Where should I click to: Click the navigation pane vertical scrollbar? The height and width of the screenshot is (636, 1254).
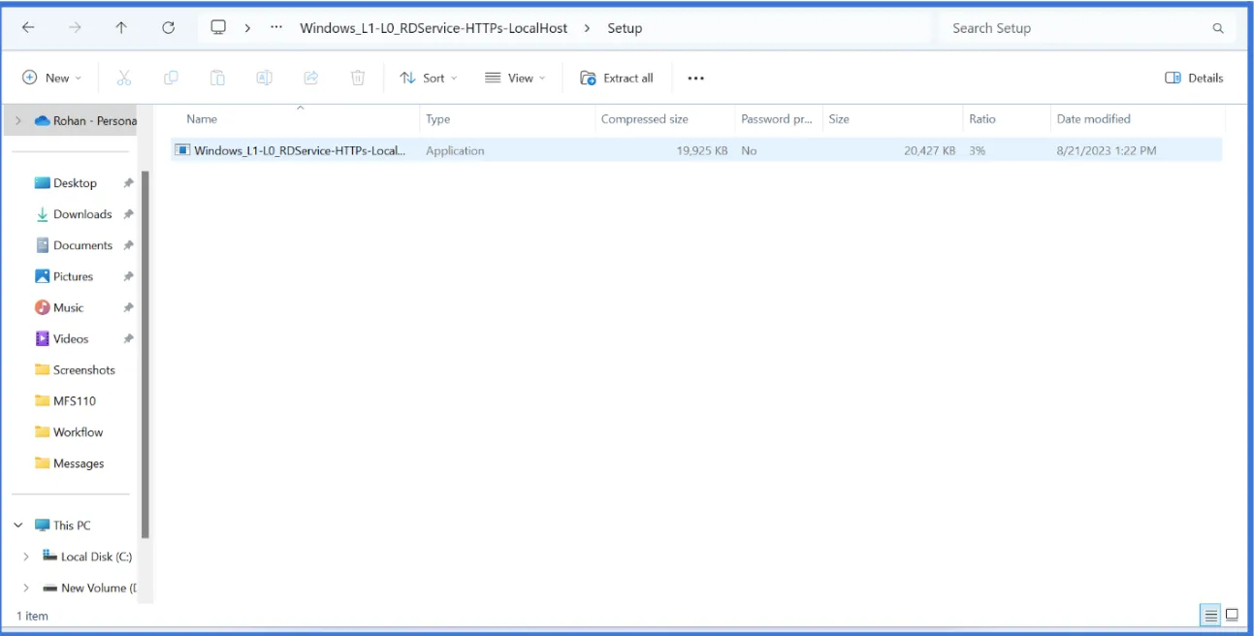pos(145,354)
